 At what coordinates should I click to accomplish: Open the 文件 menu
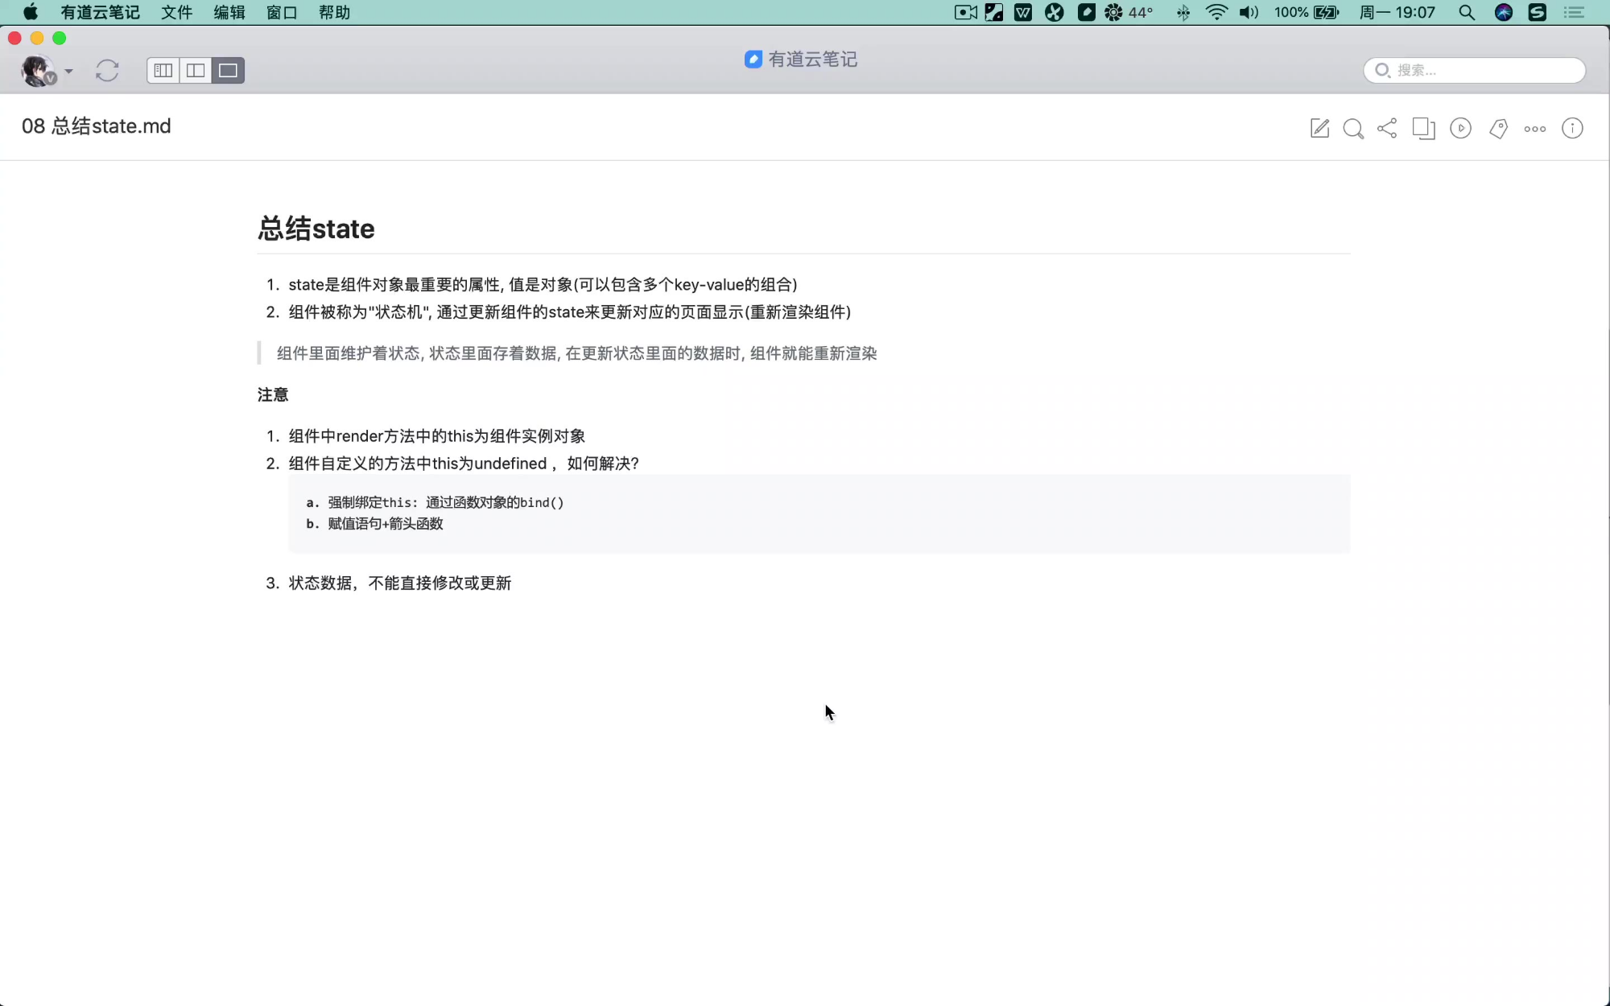click(176, 12)
